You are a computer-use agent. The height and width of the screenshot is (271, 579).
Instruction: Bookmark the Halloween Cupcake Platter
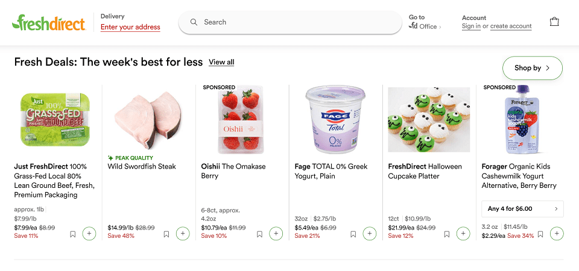[x=447, y=234]
